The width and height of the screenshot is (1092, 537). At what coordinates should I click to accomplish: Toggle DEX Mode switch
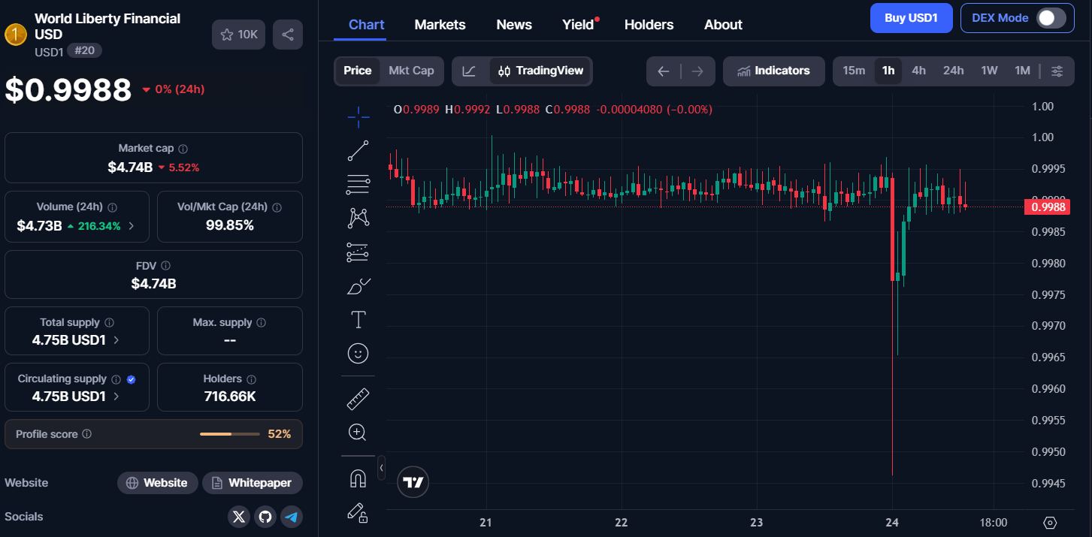1051,18
